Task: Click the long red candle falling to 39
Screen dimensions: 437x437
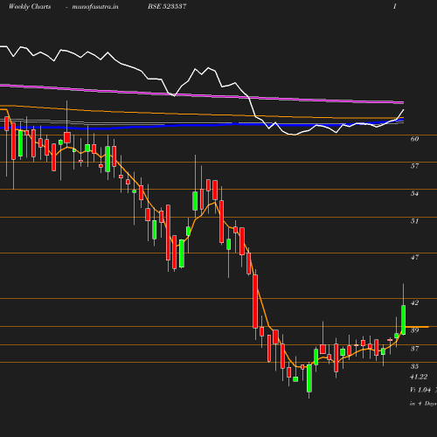Action: (255, 302)
